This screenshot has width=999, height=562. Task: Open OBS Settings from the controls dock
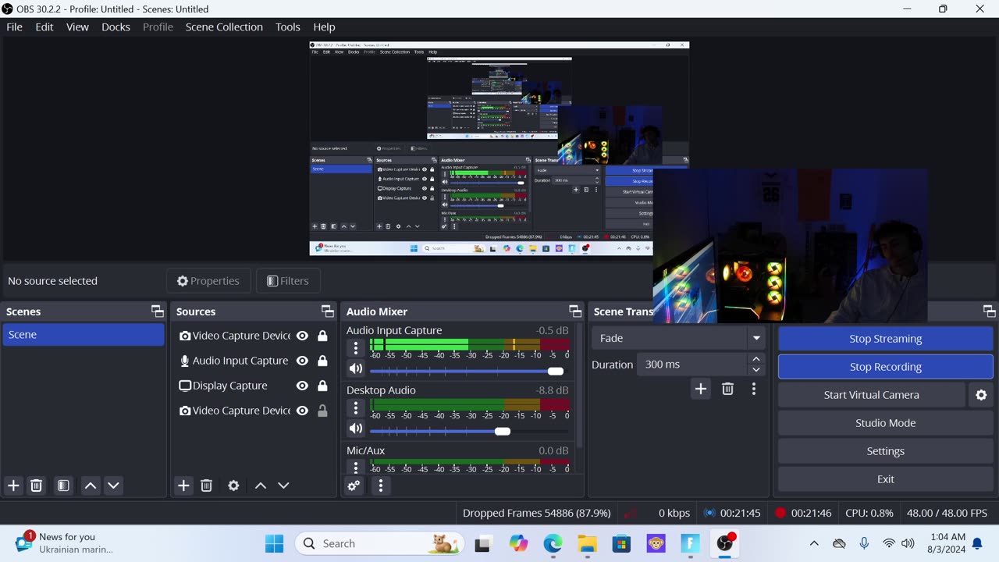point(885,451)
